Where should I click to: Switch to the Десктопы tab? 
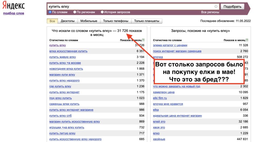(x=68, y=21)
